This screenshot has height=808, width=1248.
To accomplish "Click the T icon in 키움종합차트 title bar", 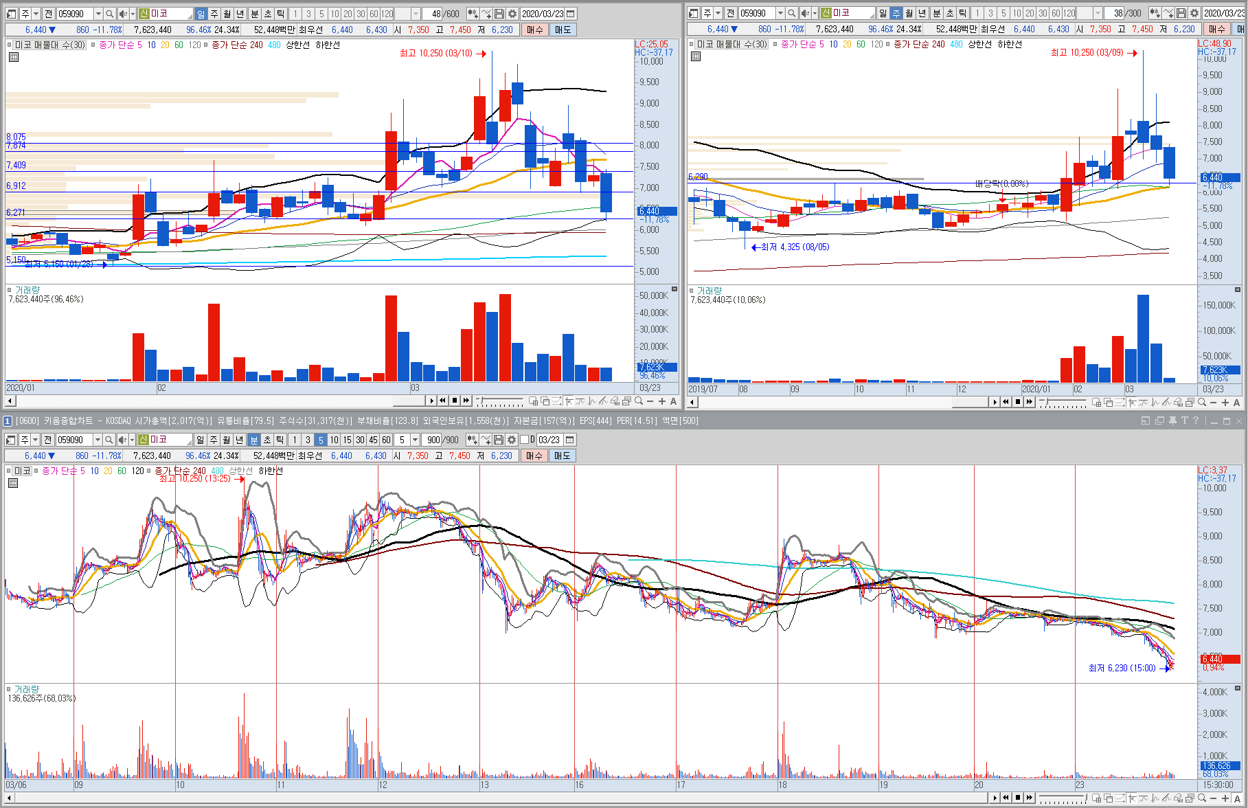I will point(1184,420).
